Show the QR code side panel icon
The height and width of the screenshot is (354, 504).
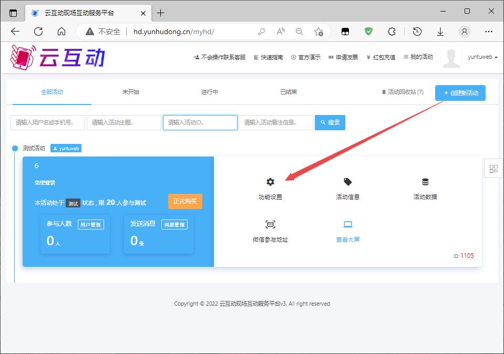coord(493,168)
